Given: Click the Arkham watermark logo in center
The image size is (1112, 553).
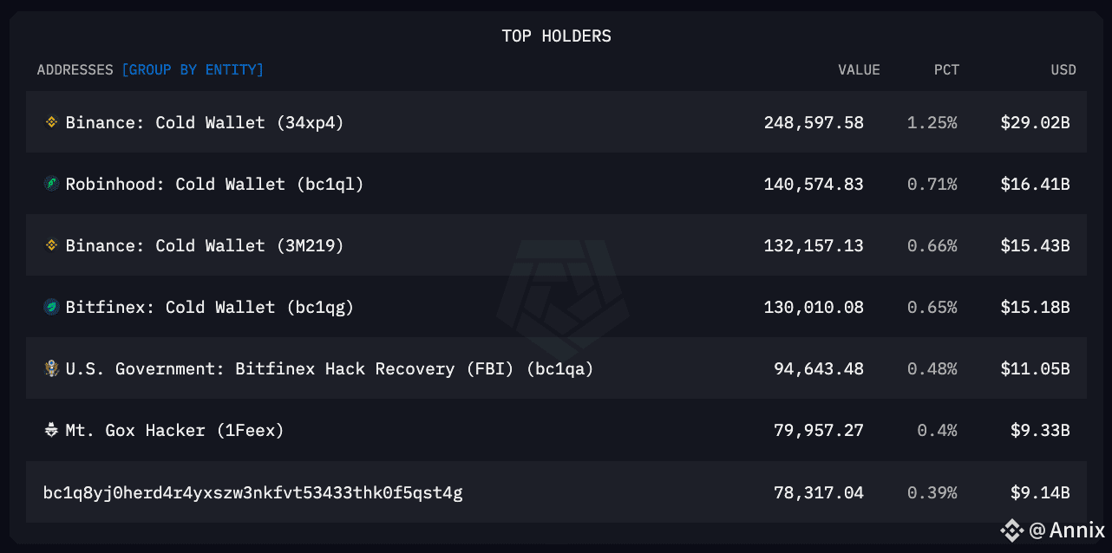Looking at the screenshot, I should (562, 289).
